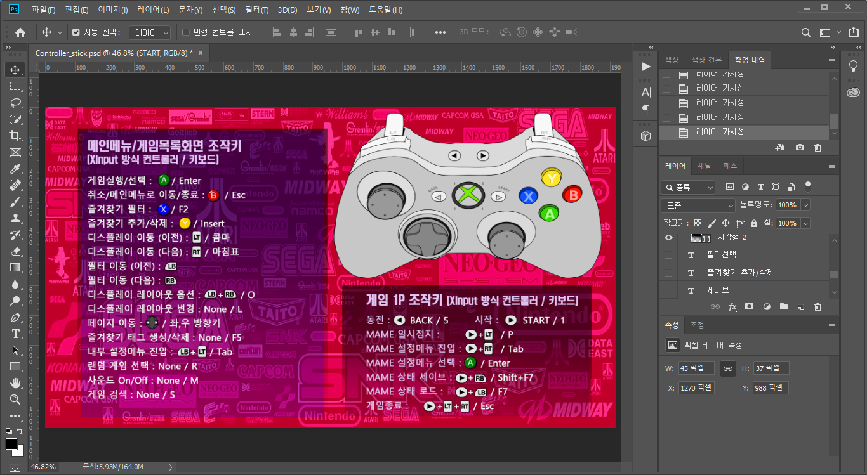Open the Move tool preset picker arrow
The image size is (867, 475).
[60, 32]
